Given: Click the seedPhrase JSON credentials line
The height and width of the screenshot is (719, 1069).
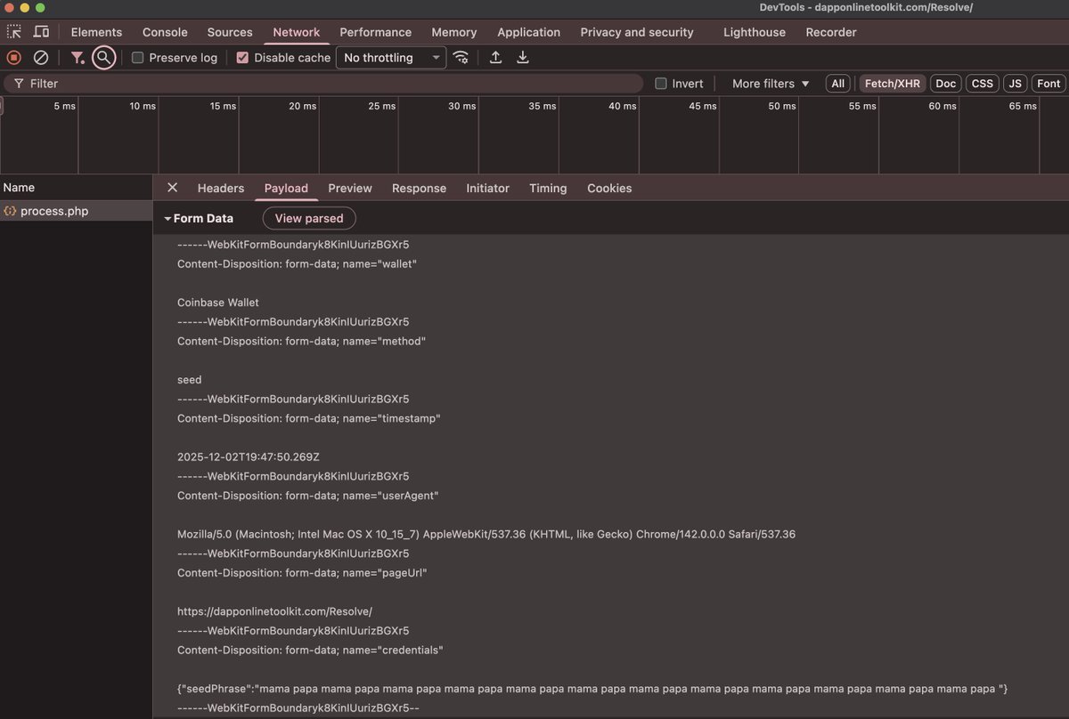Looking at the screenshot, I should tap(592, 690).
